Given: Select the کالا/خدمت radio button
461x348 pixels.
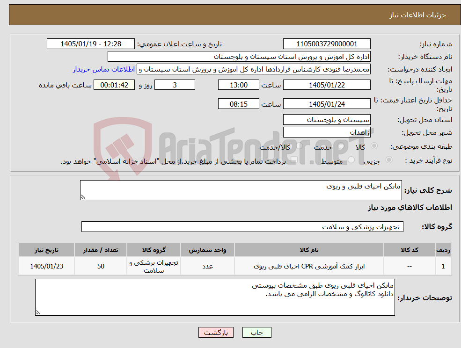Looking at the screenshot, I should click(x=300, y=146).
